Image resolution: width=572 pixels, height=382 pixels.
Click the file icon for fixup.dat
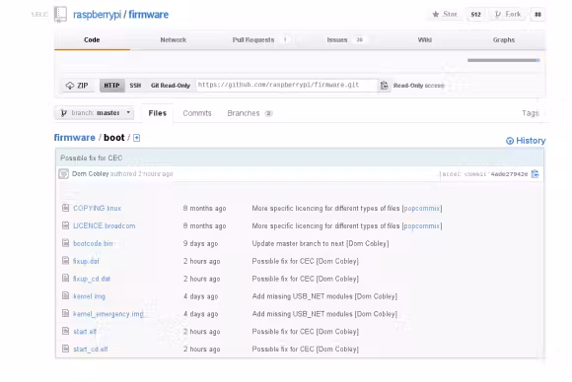pyautogui.click(x=65, y=260)
